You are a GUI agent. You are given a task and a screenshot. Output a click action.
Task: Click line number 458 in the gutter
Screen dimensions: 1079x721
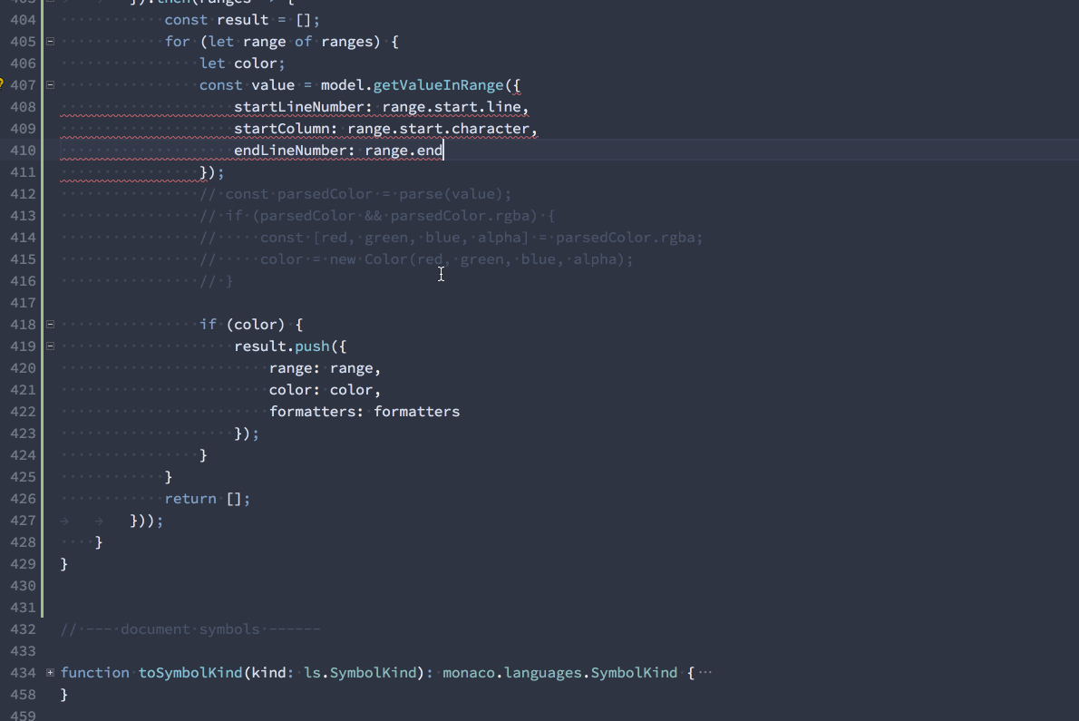pyautogui.click(x=23, y=694)
